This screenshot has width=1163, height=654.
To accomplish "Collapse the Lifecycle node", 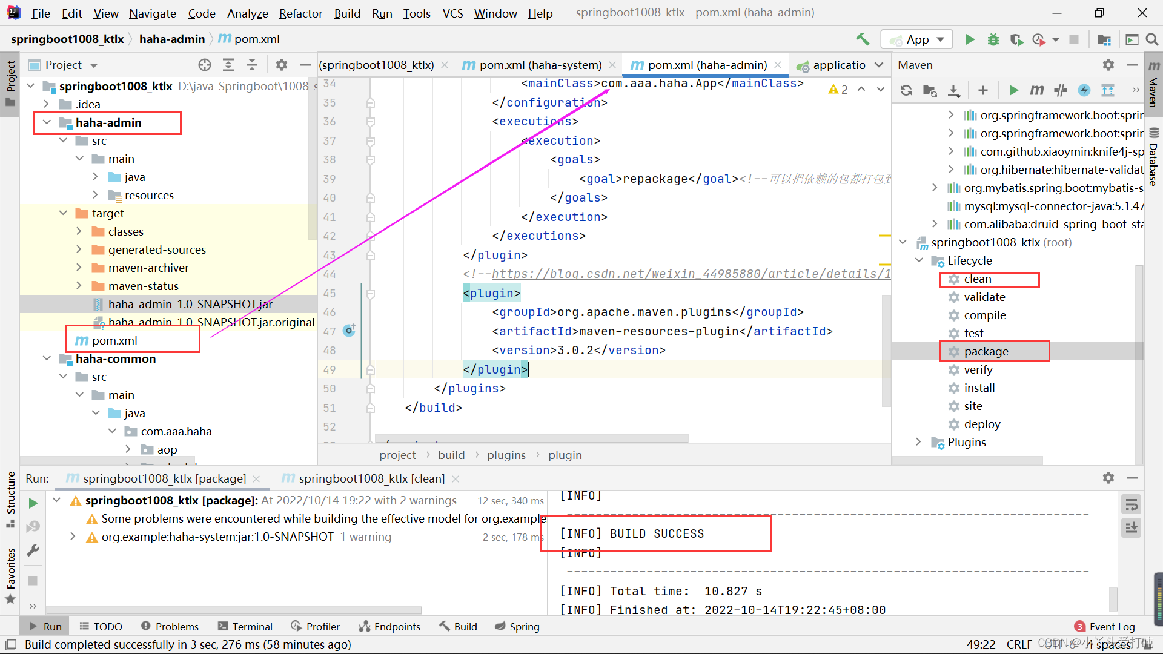I will point(919,260).
